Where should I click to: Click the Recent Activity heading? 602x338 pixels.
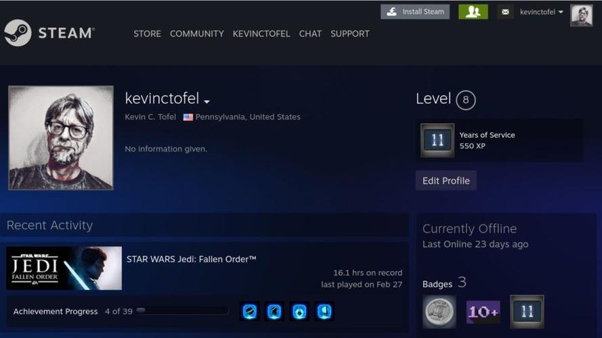pos(49,225)
